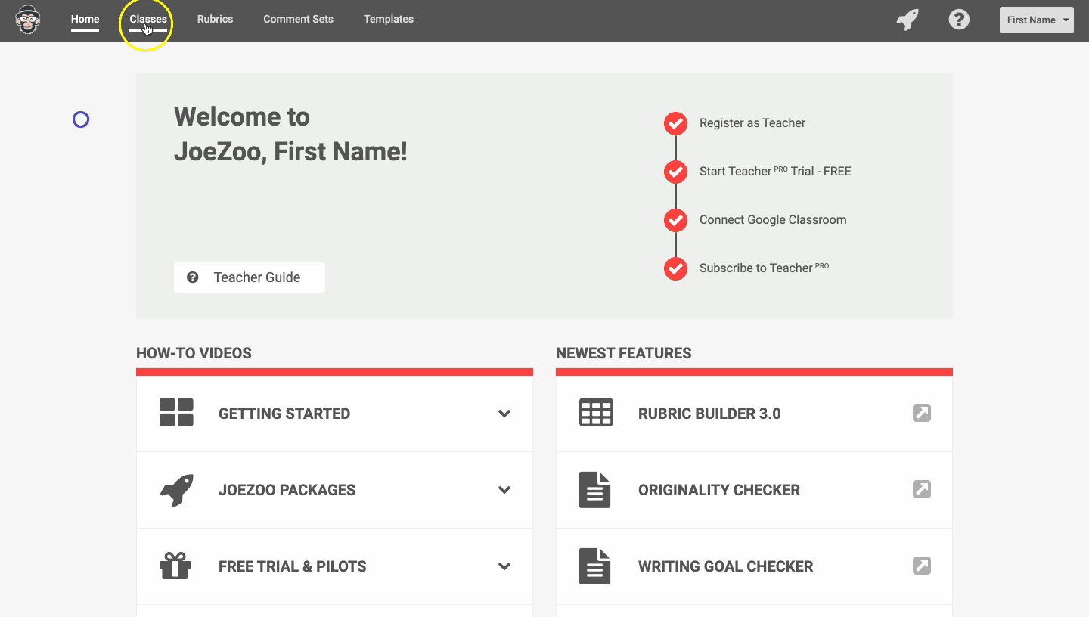Click the Getting Started title
The width and height of the screenshot is (1089, 617).
point(284,414)
